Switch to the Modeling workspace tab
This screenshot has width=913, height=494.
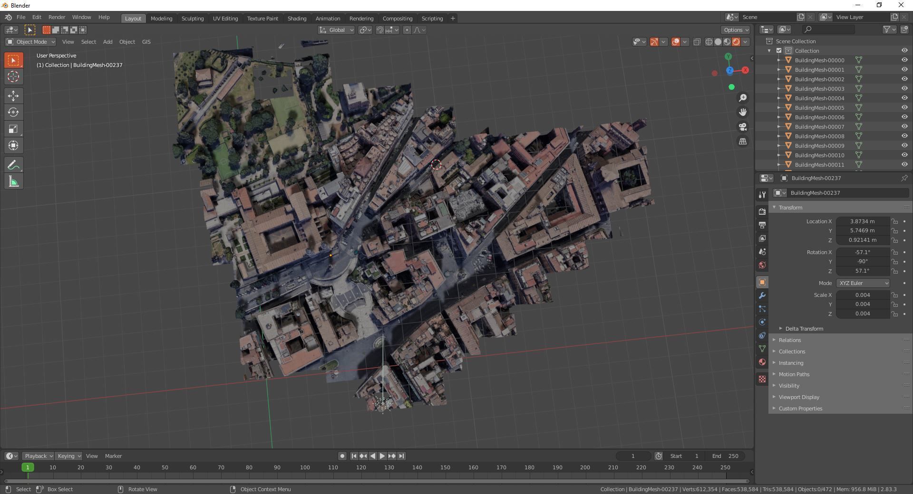pyautogui.click(x=161, y=19)
